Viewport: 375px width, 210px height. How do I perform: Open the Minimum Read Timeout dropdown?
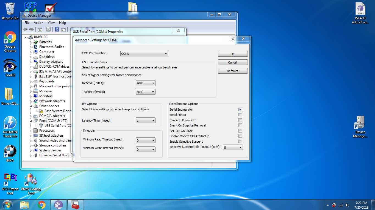(x=146, y=140)
